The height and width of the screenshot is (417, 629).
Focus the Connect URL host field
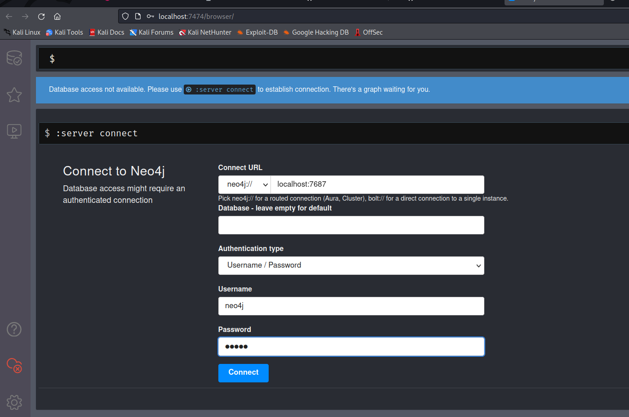(377, 184)
